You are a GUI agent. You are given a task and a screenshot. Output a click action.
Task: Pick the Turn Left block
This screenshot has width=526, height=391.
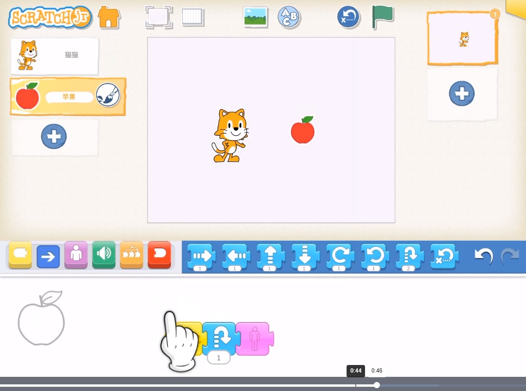coord(375,257)
